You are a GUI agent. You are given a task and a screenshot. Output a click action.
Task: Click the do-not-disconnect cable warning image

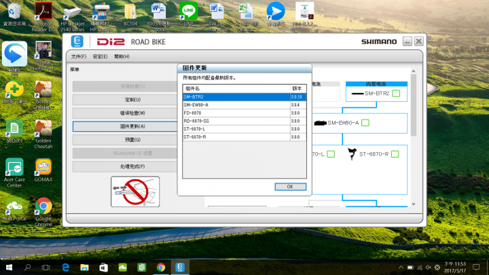click(135, 191)
